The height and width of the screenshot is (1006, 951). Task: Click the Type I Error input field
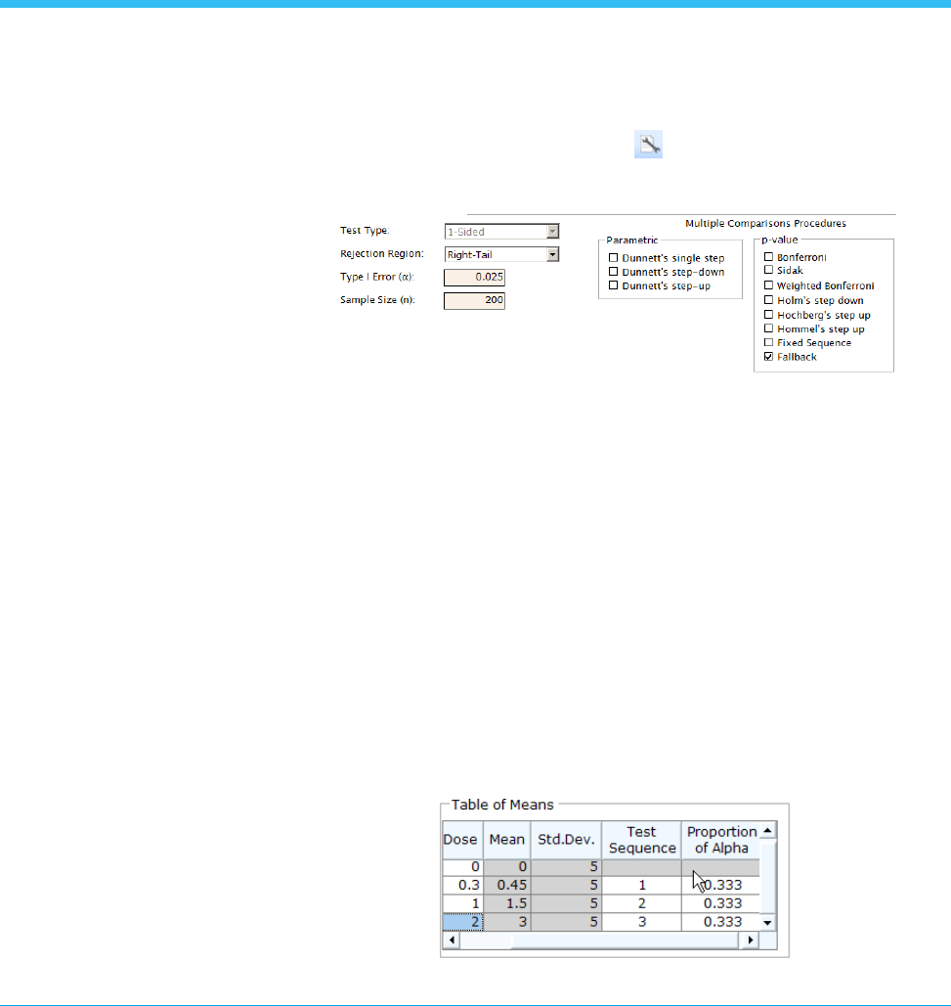[x=475, y=278]
